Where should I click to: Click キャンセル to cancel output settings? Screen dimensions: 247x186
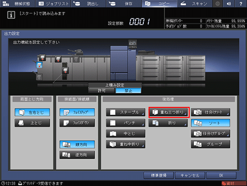(190, 175)
